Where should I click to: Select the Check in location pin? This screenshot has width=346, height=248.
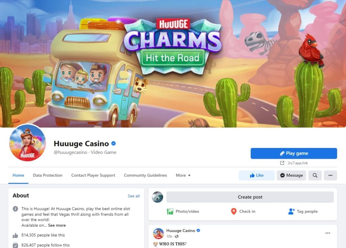[234, 212]
